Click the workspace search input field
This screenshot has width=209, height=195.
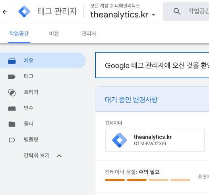(186, 11)
